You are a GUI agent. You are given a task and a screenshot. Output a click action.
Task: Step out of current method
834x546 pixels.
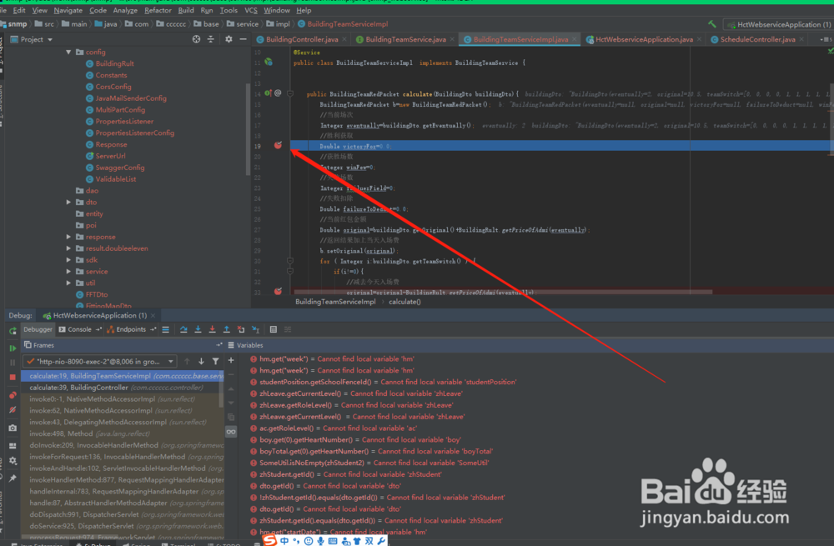[x=227, y=329]
